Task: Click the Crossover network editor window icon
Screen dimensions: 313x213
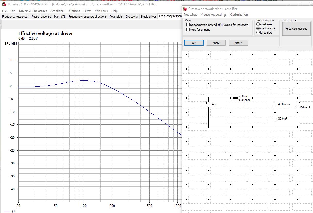Action: 185,9
